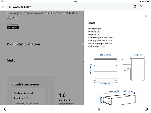Open the tabs counter showing 2
Viewport: 151px width, 113px height.
[146, 109]
